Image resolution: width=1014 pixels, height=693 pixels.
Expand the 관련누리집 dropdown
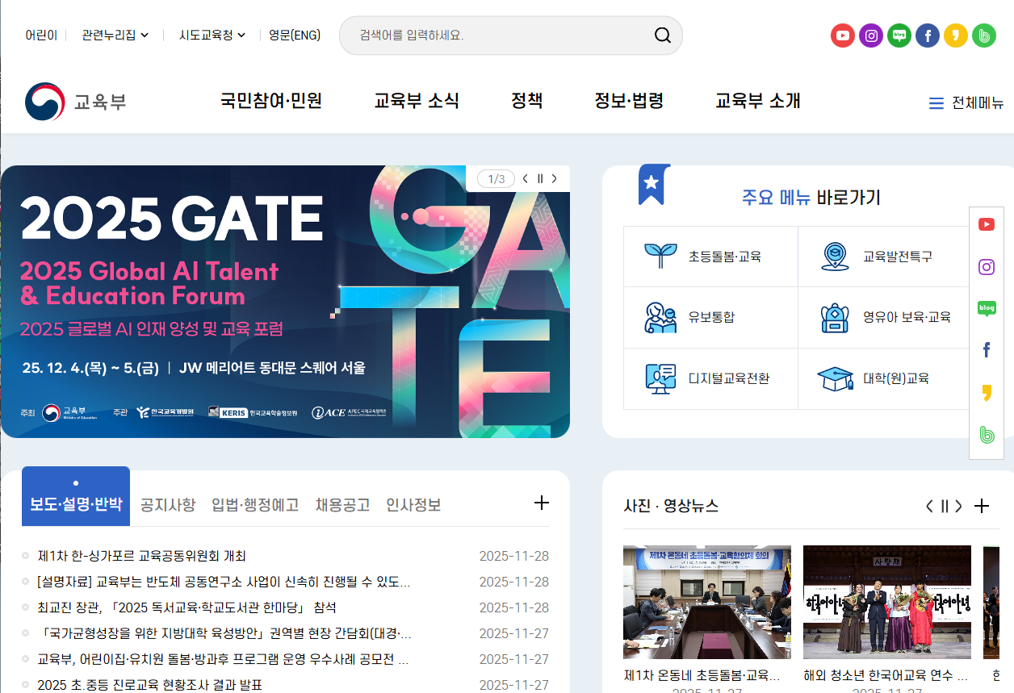pyautogui.click(x=115, y=35)
